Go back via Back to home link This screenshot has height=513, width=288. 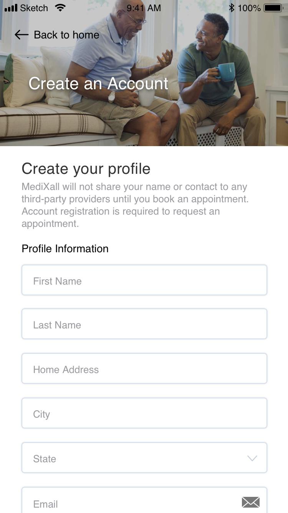tap(57, 35)
